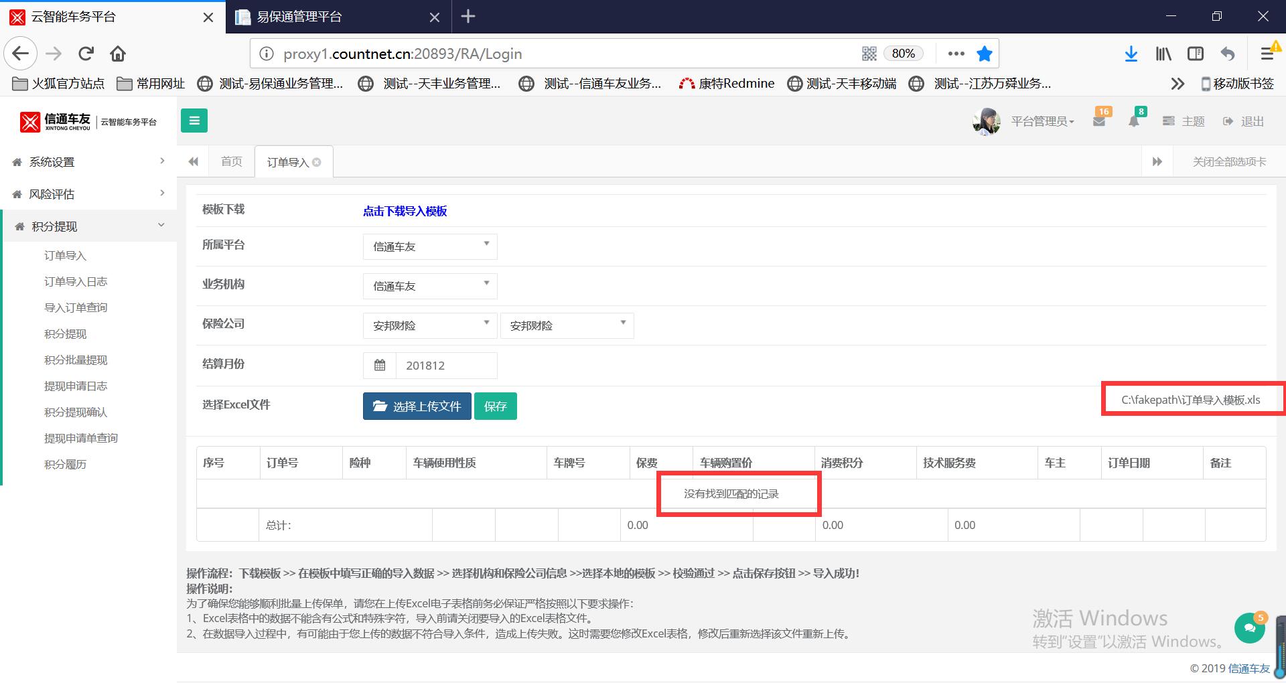Click the QR code icon in address bar
Viewport: 1286px width, 683px height.
tap(869, 54)
